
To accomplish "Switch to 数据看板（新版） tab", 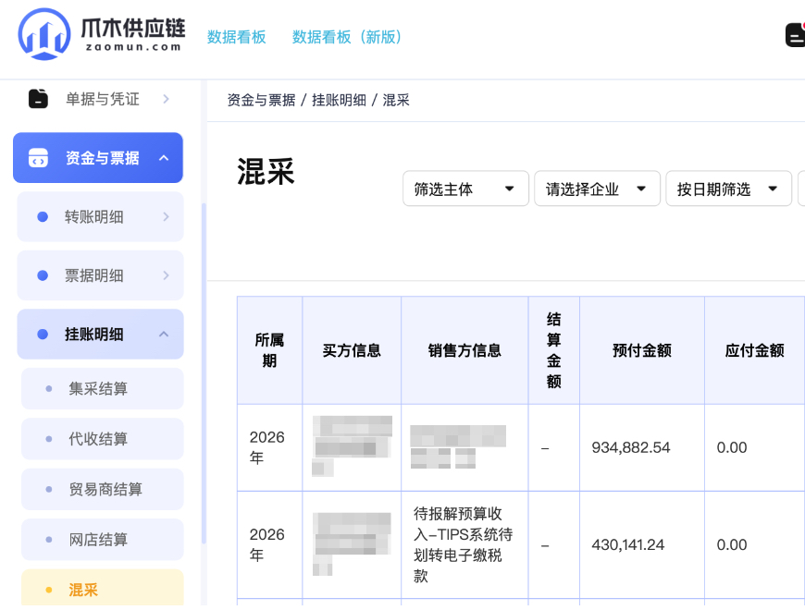I will 347,37.
